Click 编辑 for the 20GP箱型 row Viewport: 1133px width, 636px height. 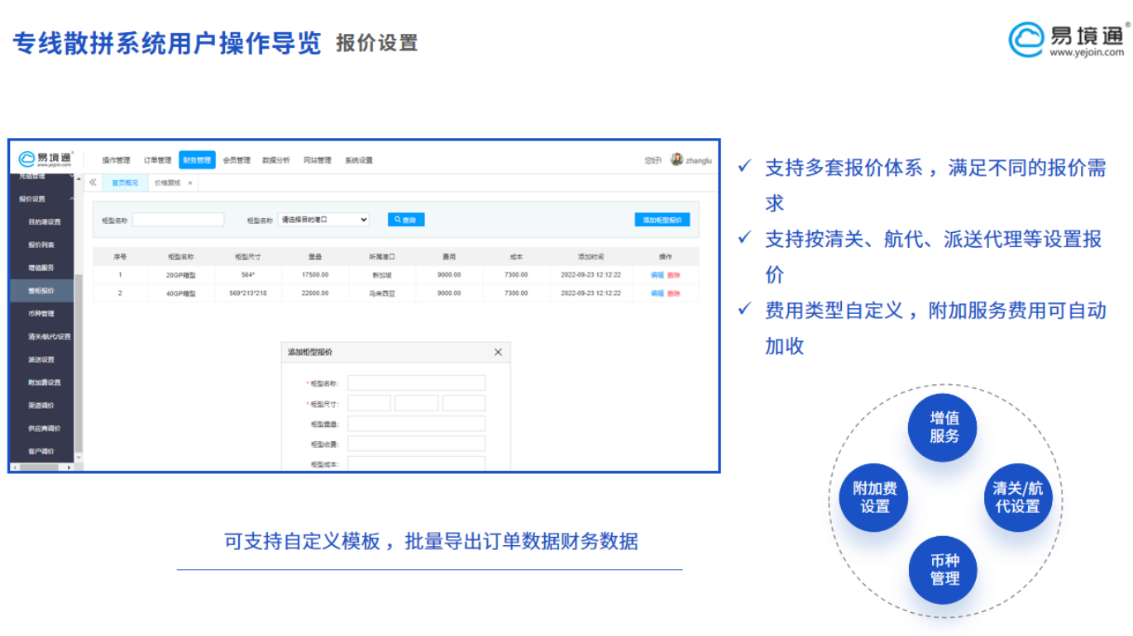coord(657,274)
